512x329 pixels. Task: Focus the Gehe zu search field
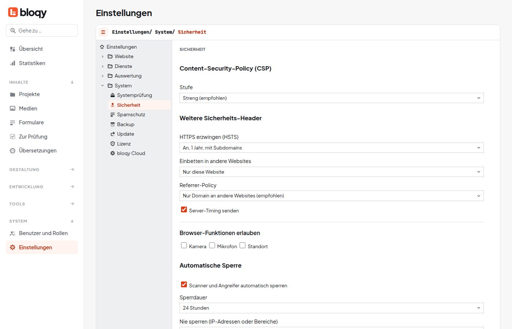tap(42, 30)
